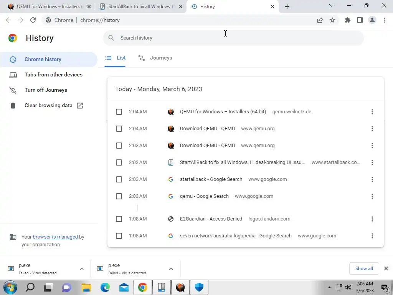393x295 pixels.
Task: Open actions menu for qemu Google Search
Action: point(372,196)
